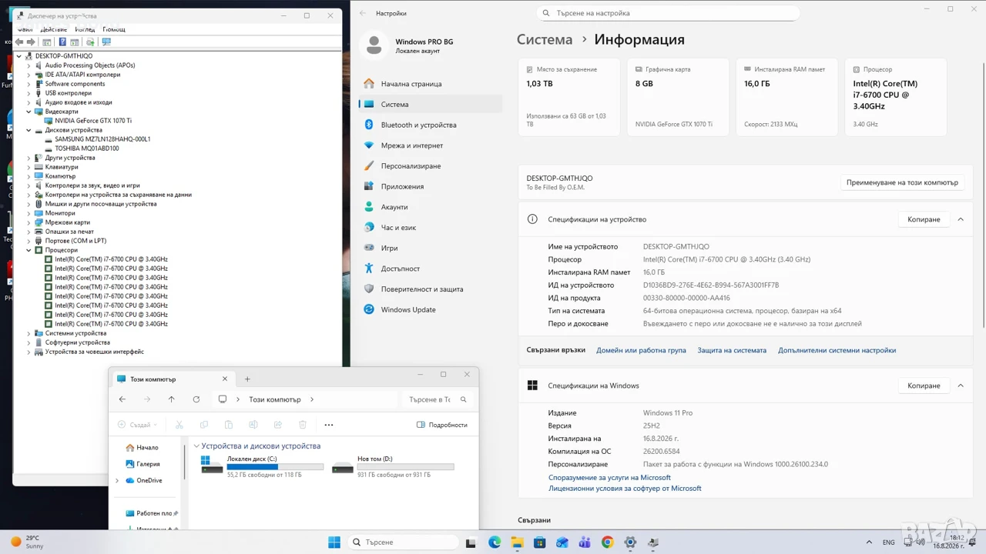Refresh the File Explorer view
The width and height of the screenshot is (986, 554).
(x=196, y=399)
